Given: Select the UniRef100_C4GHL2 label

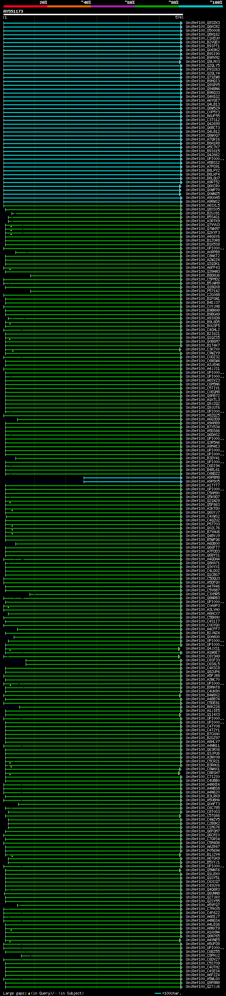Looking at the screenshot, I should click(203, 329).
